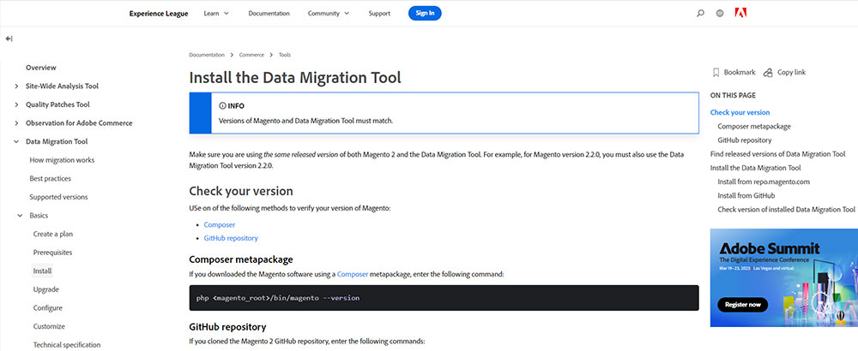858x351 pixels.
Task: Click the php magento --version code block
Action: click(444, 298)
